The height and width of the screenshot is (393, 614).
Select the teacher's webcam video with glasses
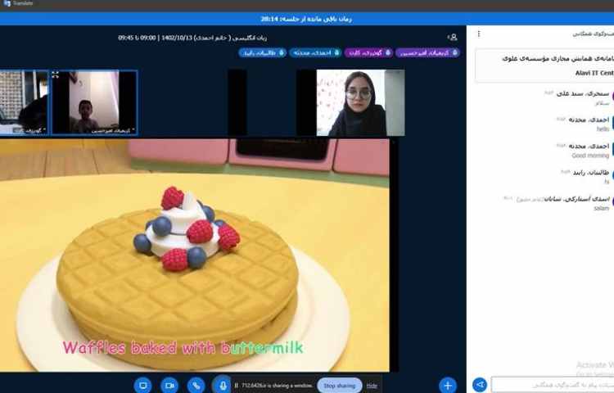360,102
